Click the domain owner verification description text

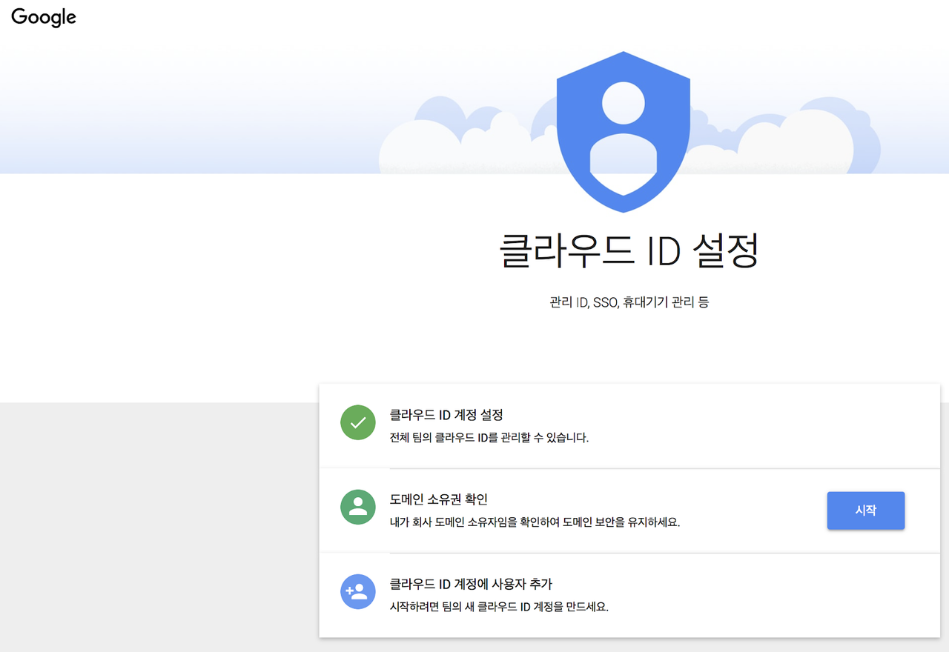coord(535,522)
